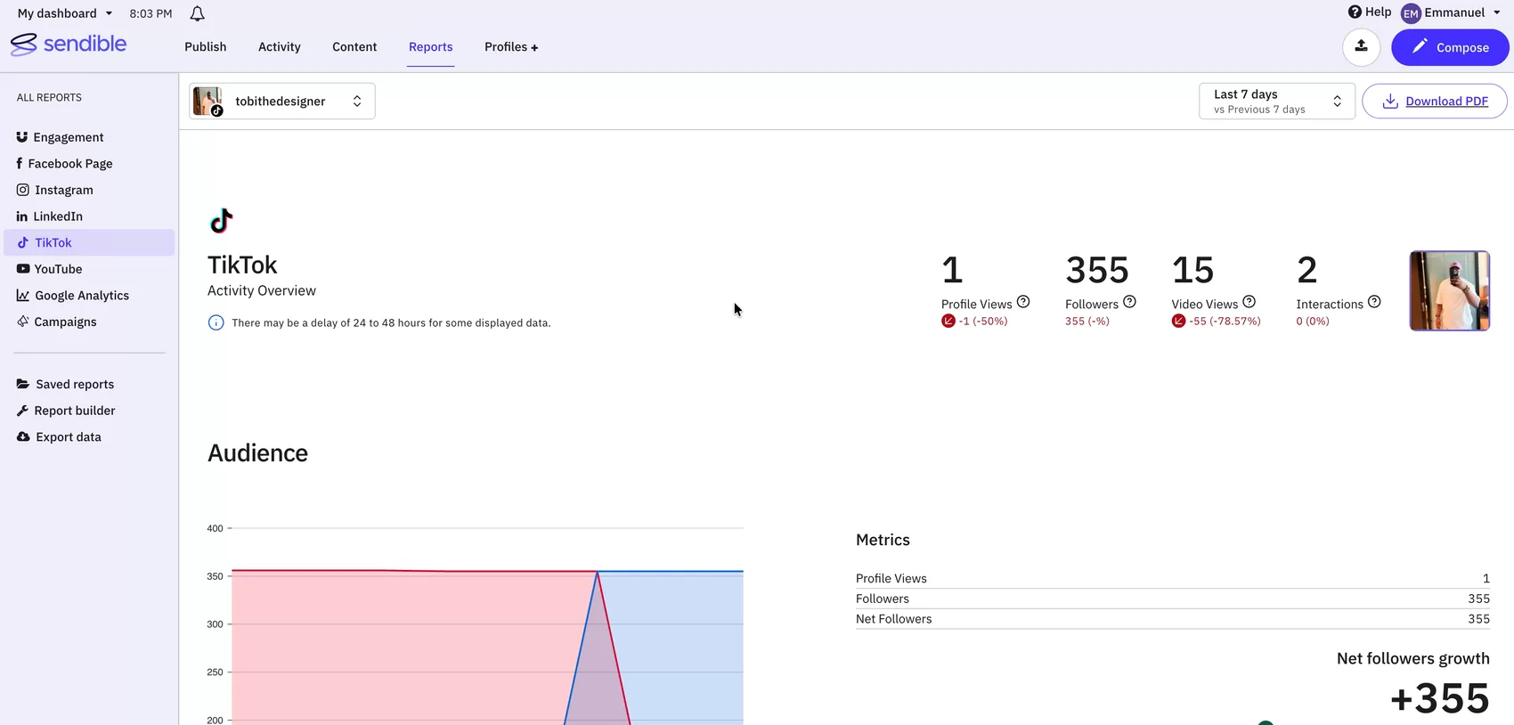Open the Help icon link

point(1355,12)
